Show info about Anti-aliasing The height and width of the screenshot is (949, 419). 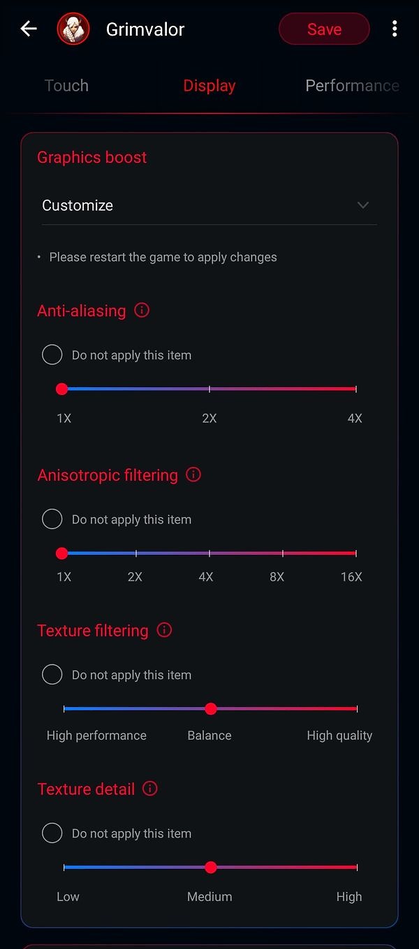click(x=142, y=310)
